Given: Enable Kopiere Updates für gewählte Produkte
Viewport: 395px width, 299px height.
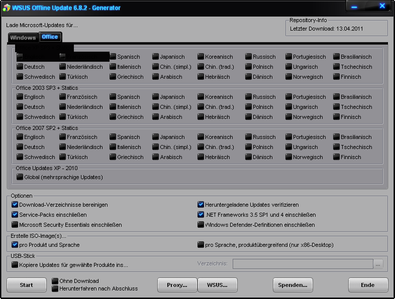Looking at the screenshot, I should pyautogui.click(x=15, y=264).
